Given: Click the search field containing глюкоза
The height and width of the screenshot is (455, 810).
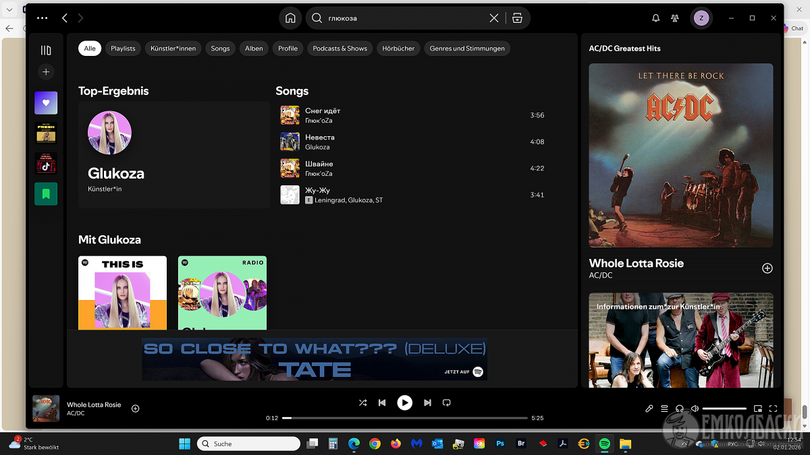Looking at the screenshot, I should pos(405,18).
